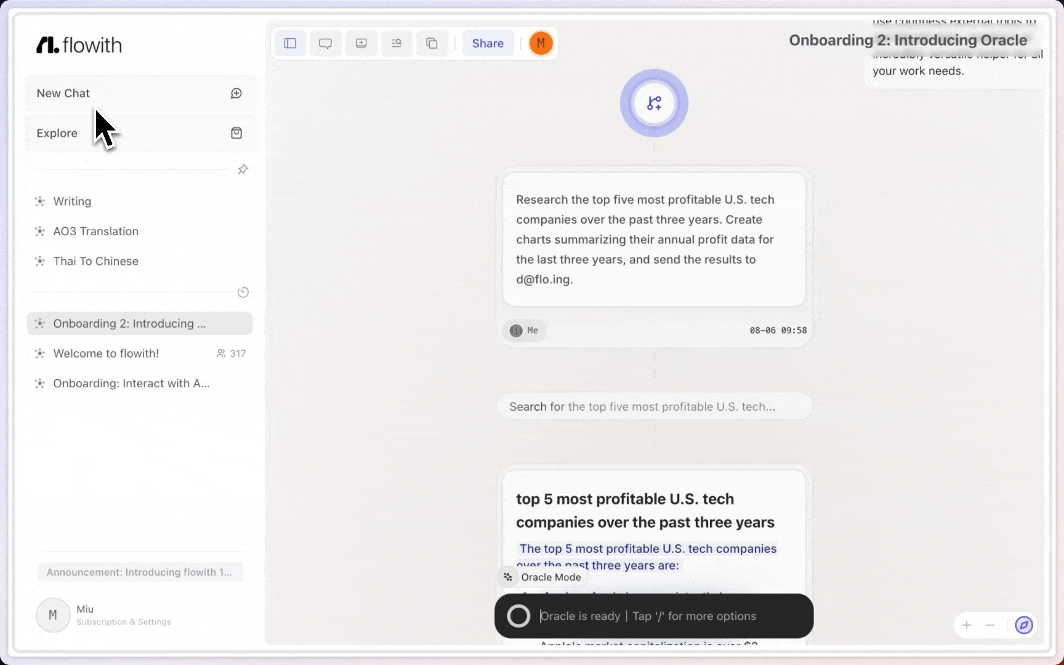The width and height of the screenshot is (1064, 665).
Task: Click the copy canvas toolbar icon
Action: (432, 43)
